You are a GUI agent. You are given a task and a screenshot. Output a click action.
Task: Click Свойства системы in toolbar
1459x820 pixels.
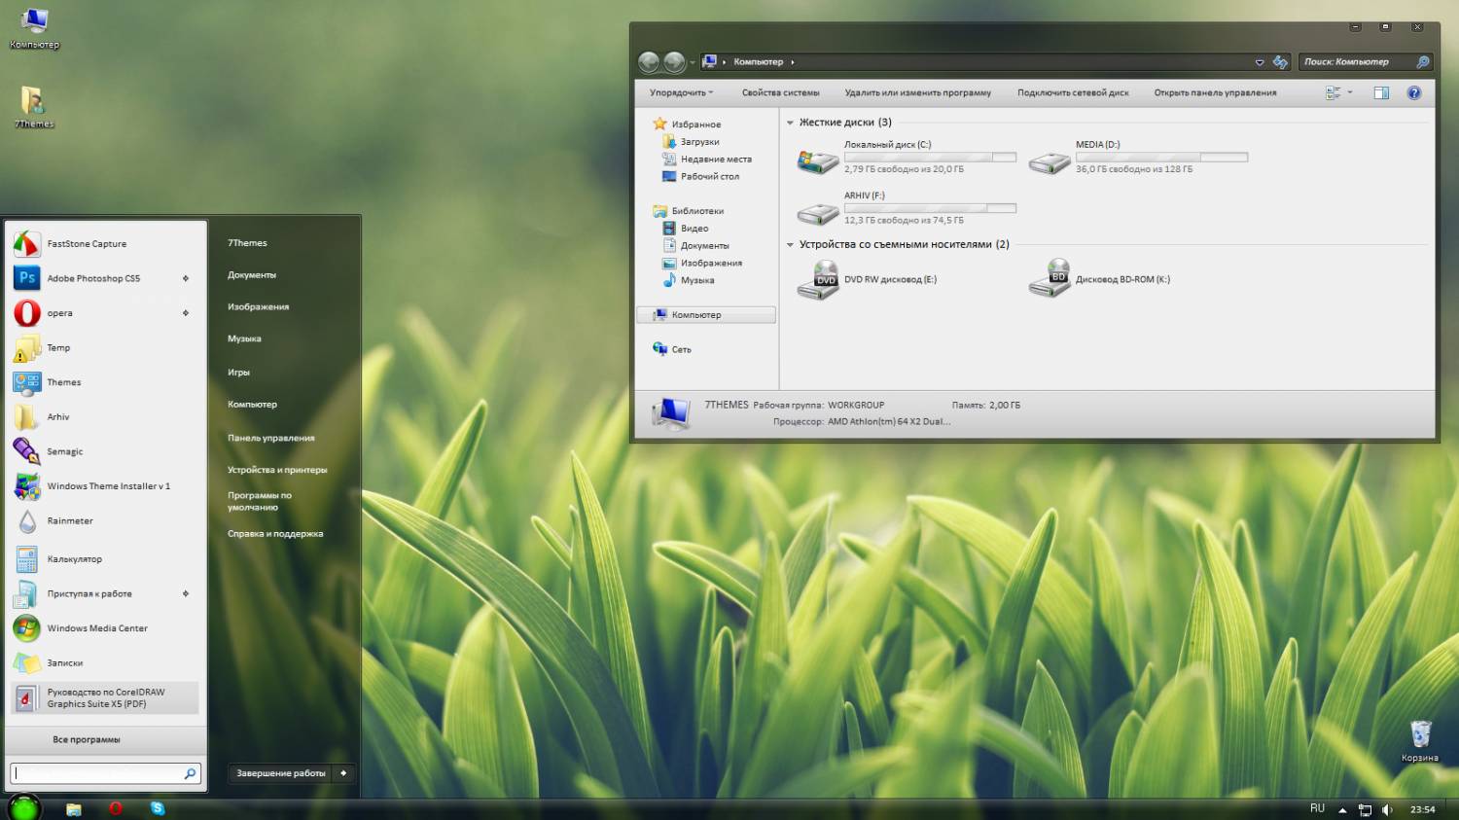point(780,93)
